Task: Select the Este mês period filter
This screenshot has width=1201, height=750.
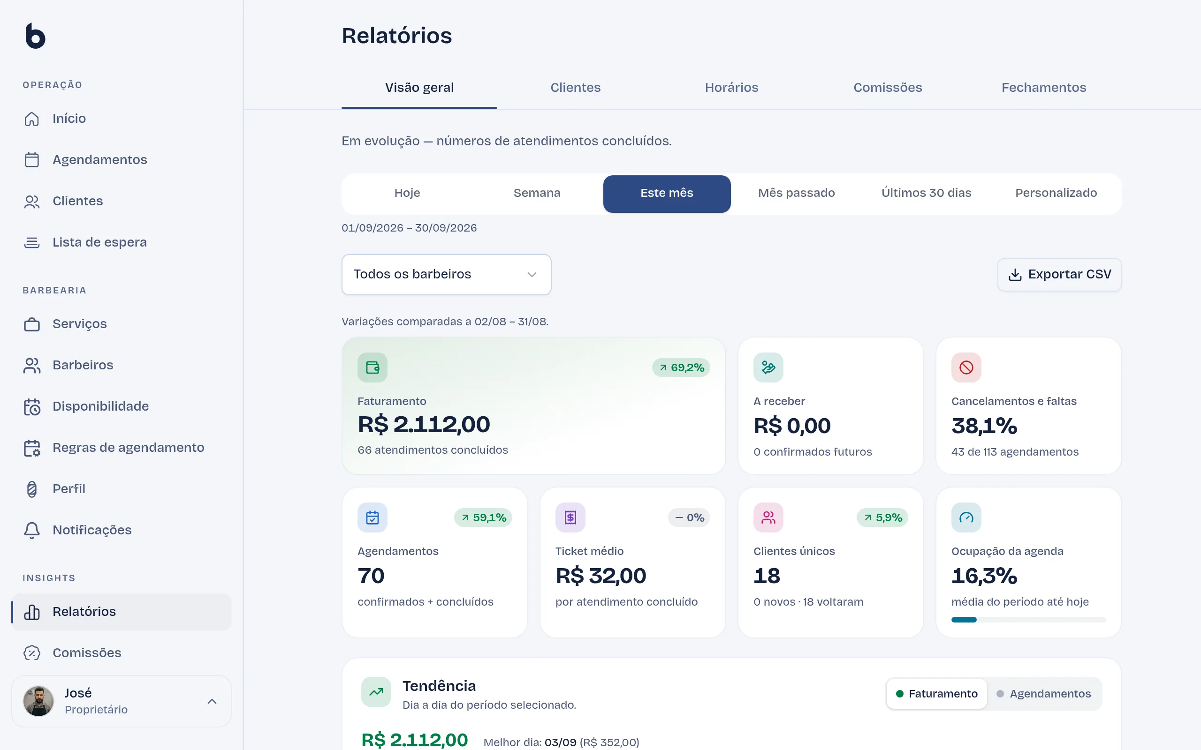Action: click(667, 194)
